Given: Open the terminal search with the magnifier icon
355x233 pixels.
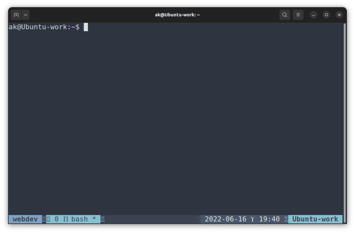Looking at the screenshot, I should 284,15.
